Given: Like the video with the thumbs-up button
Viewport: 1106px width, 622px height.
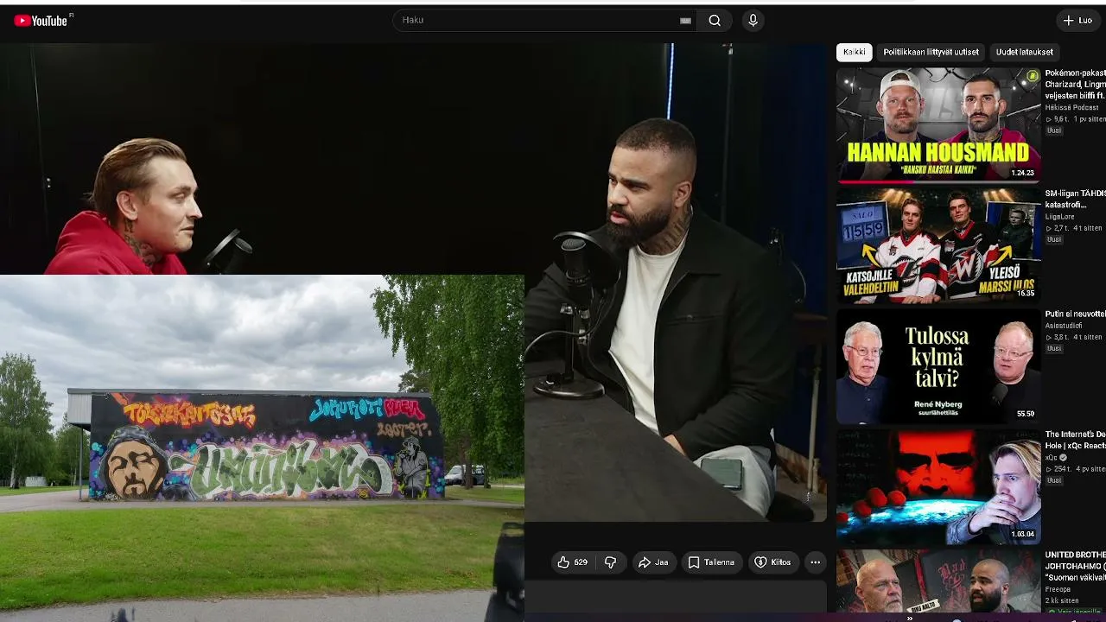Looking at the screenshot, I should click(x=572, y=562).
